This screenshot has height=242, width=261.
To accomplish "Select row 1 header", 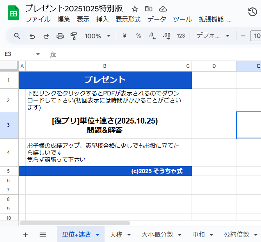I will (x=9, y=80).
